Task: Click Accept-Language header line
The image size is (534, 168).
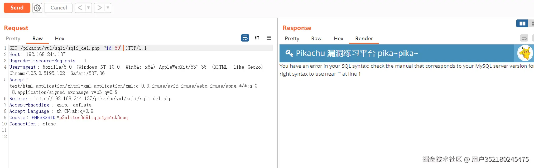Action: [x=51, y=111]
